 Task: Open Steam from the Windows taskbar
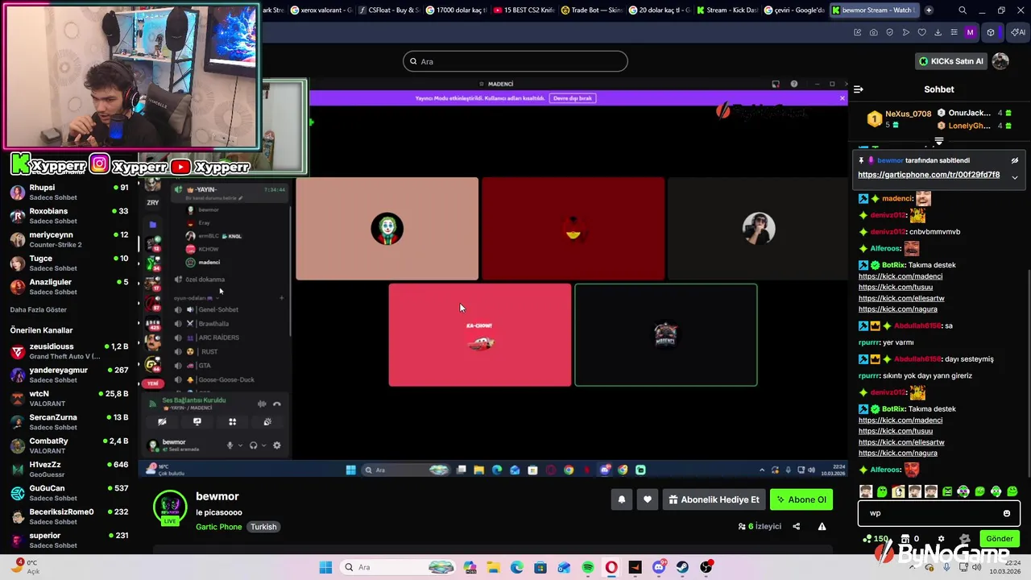pyautogui.click(x=683, y=567)
